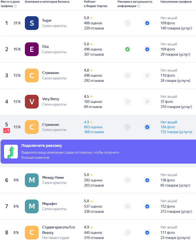
Task: Click the help icon next to 'Реклама и актуальность информации'
Action: pyautogui.click(x=139, y=6)
